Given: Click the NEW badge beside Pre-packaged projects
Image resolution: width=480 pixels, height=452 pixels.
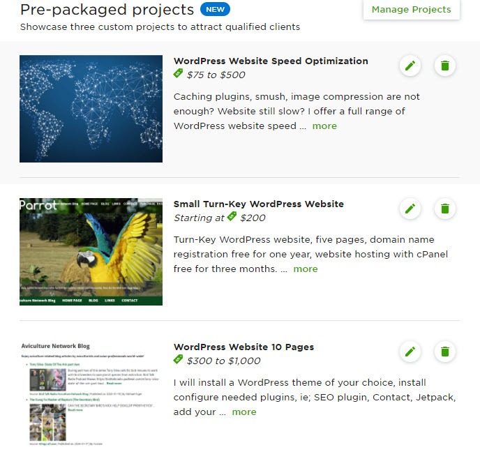Looking at the screenshot, I should (x=215, y=9).
